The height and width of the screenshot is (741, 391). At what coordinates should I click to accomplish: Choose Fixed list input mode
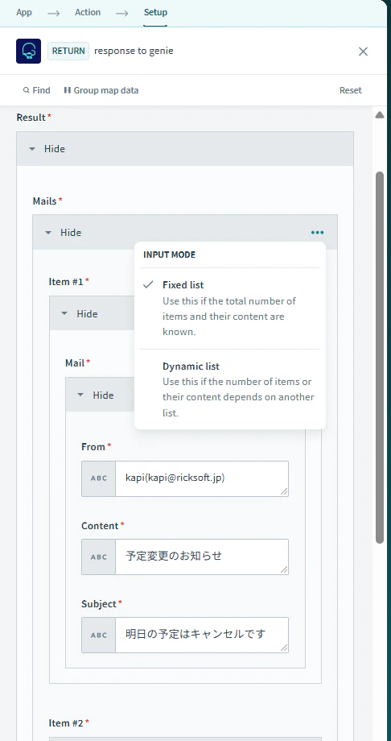(x=230, y=308)
